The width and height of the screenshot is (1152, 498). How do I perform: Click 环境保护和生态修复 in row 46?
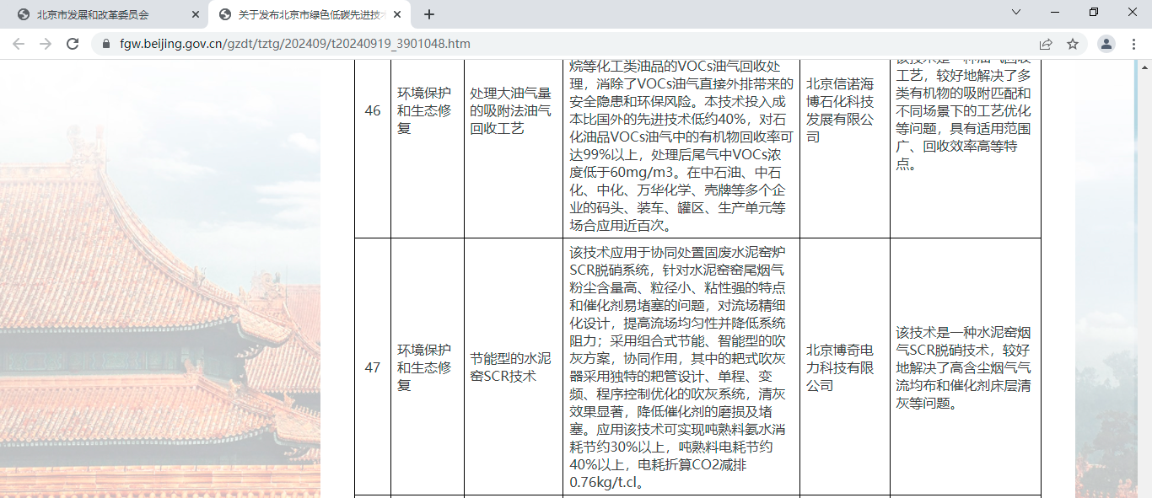(x=425, y=110)
